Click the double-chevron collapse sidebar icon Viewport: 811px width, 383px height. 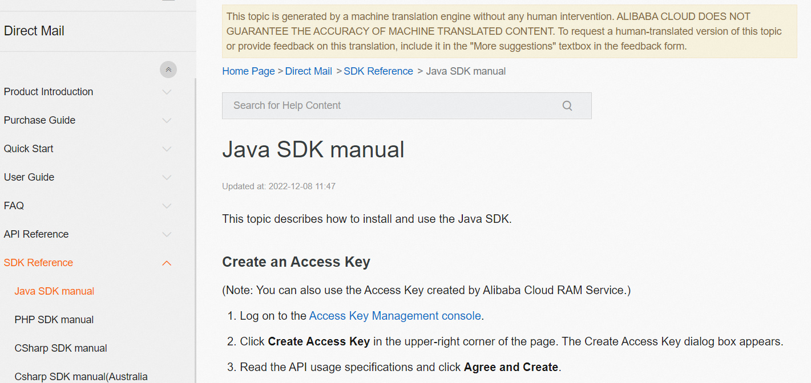(168, 70)
